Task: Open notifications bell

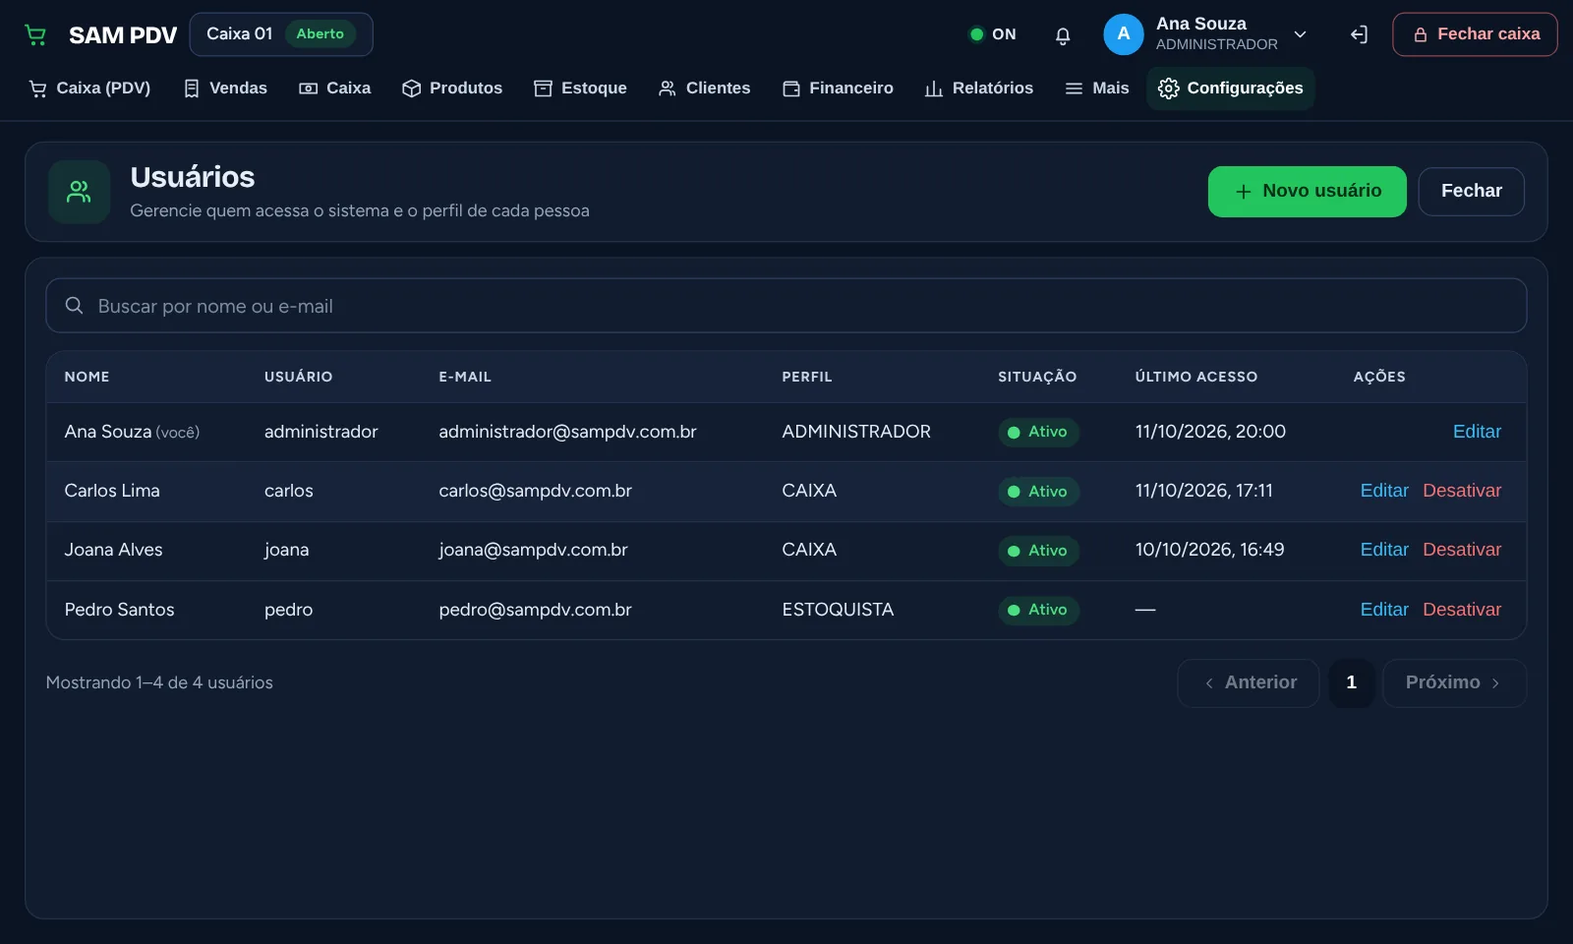Action: 1063,35
